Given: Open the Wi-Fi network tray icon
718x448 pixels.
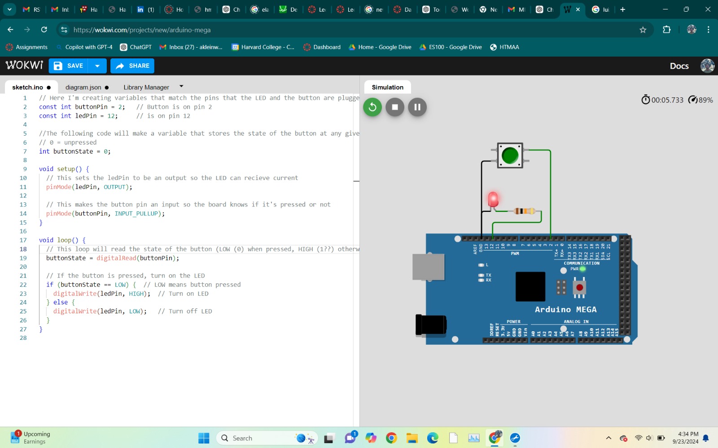Looking at the screenshot, I should point(638,438).
